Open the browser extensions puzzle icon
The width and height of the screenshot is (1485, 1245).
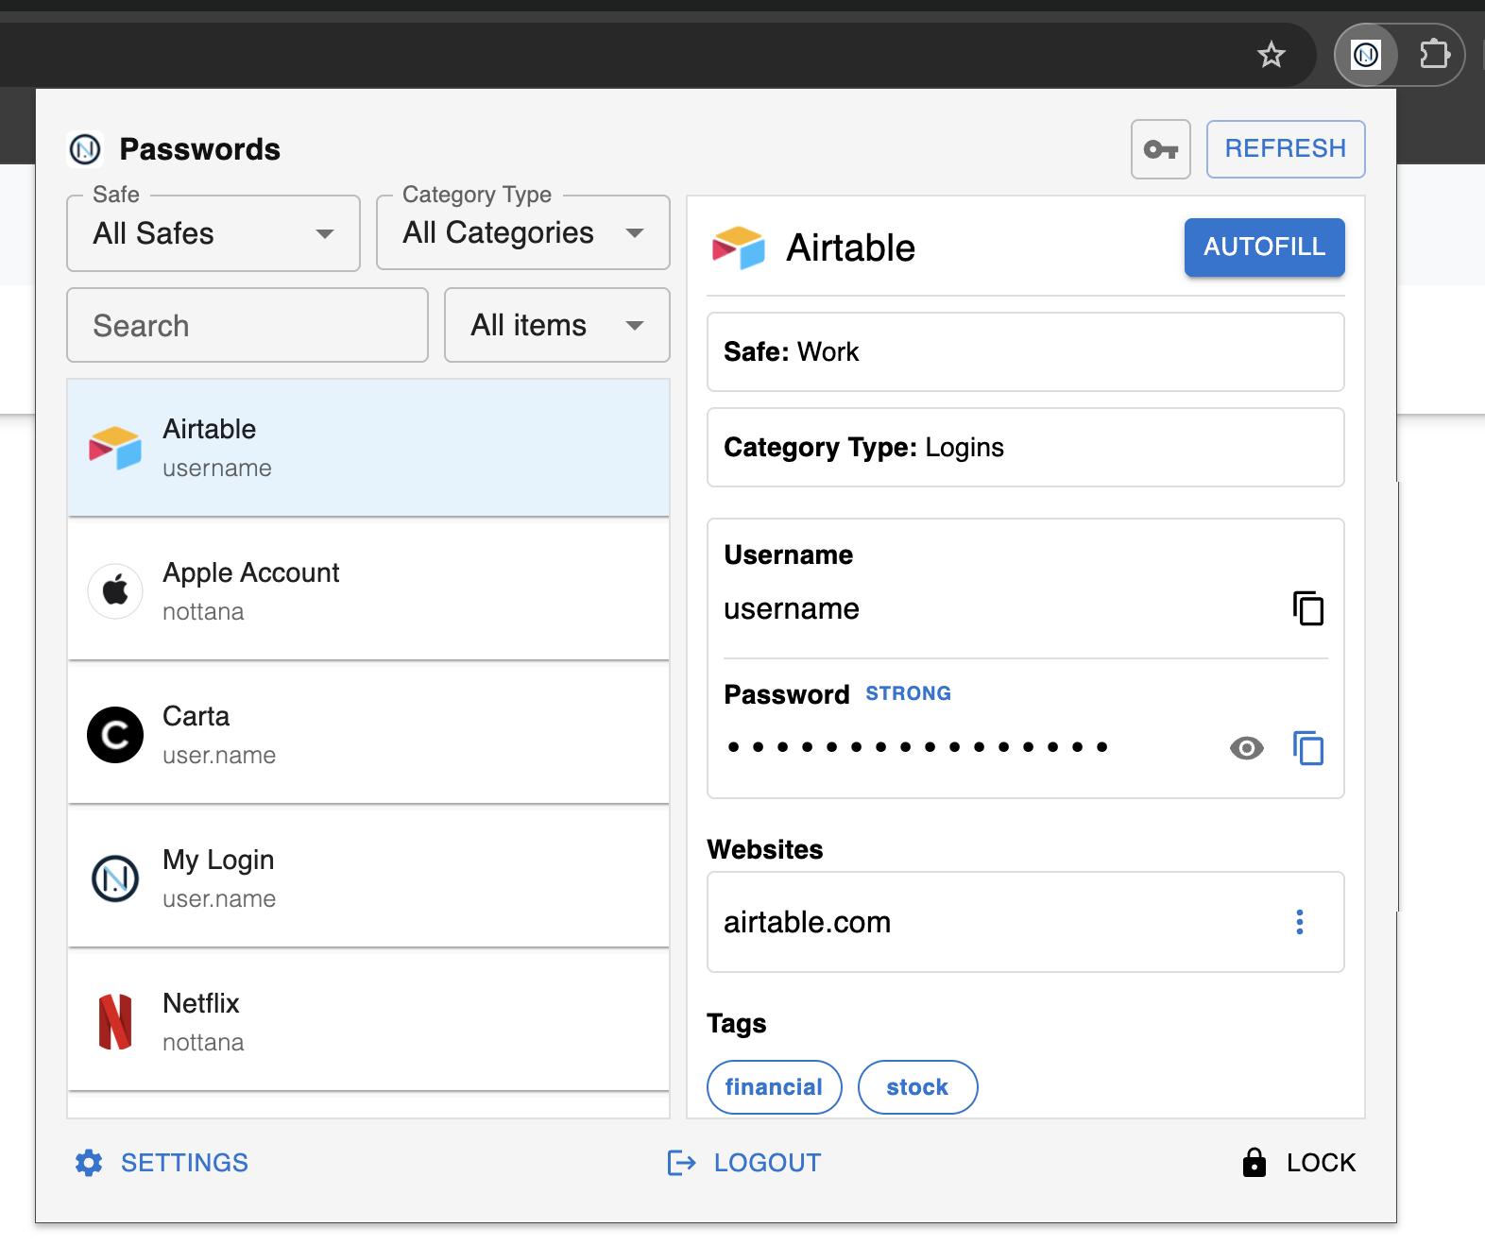pyautogui.click(x=1434, y=54)
